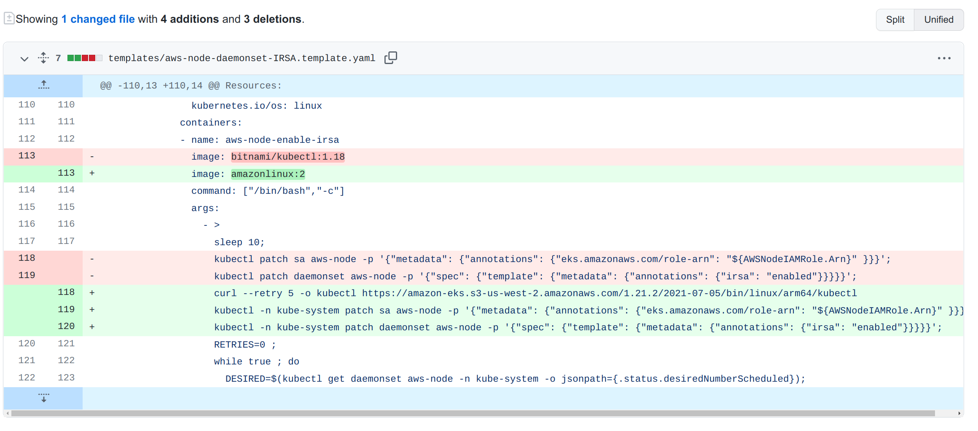978x431 pixels.
Task: Click the expand-all-lines icon next to the chevron
Action: (43, 58)
